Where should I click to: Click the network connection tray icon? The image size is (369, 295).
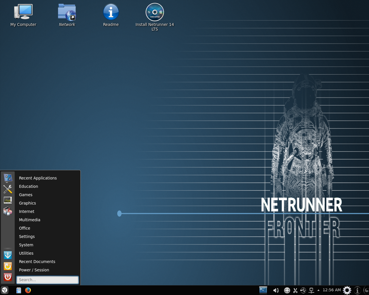[x=311, y=290]
